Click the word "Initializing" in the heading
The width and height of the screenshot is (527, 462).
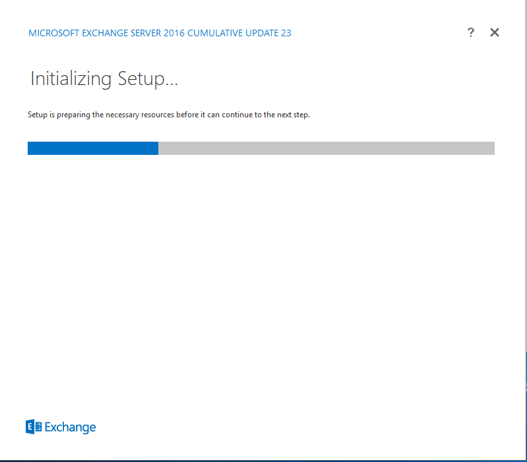tap(71, 79)
